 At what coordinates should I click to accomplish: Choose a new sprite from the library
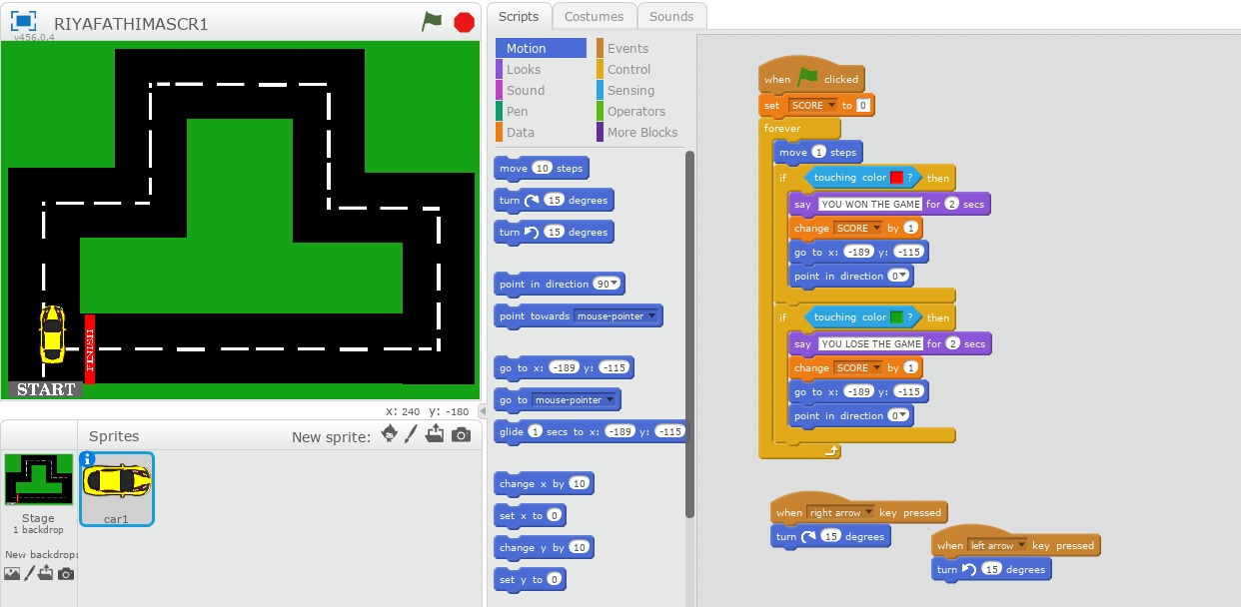click(x=389, y=434)
